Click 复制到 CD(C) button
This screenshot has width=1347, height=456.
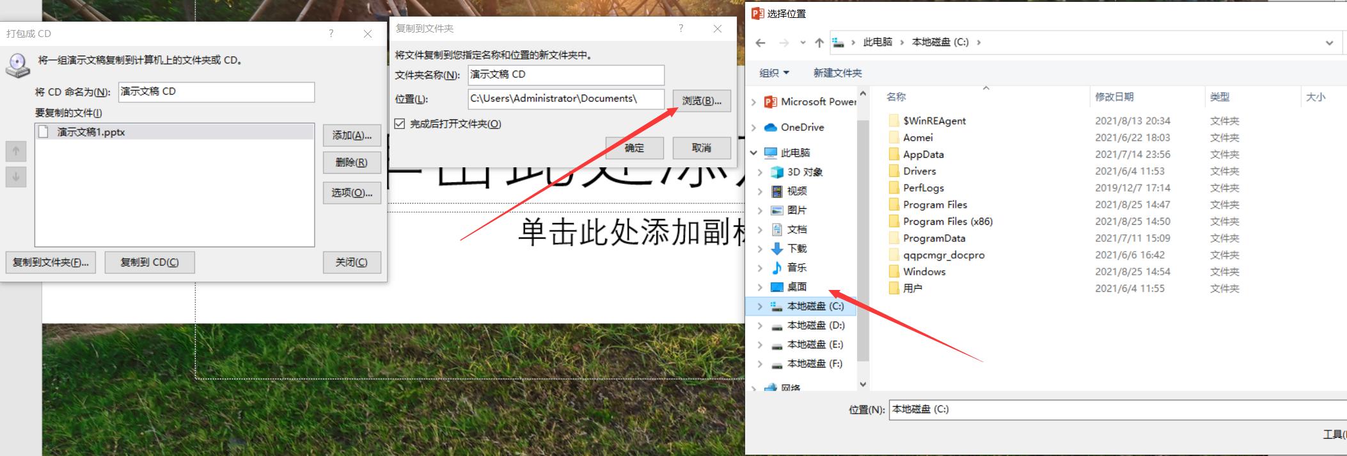pos(150,262)
